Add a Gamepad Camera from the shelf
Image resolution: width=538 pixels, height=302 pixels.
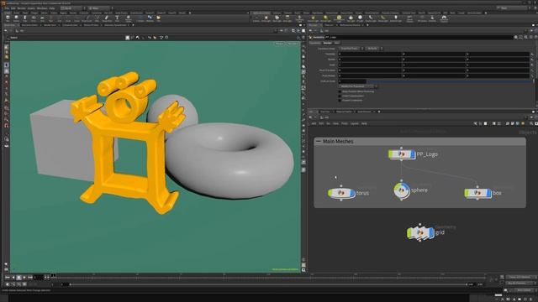(444, 18)
